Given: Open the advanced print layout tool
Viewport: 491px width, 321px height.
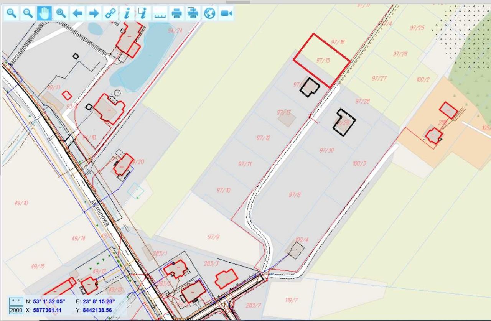Looking at the screenshot, I should pyautogui.click(x=193, y=13).
